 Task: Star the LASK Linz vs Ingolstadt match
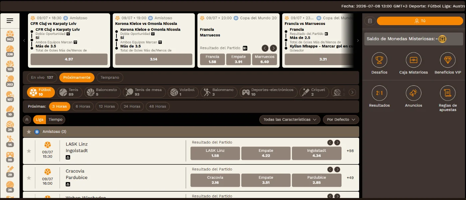coord(29,151)
